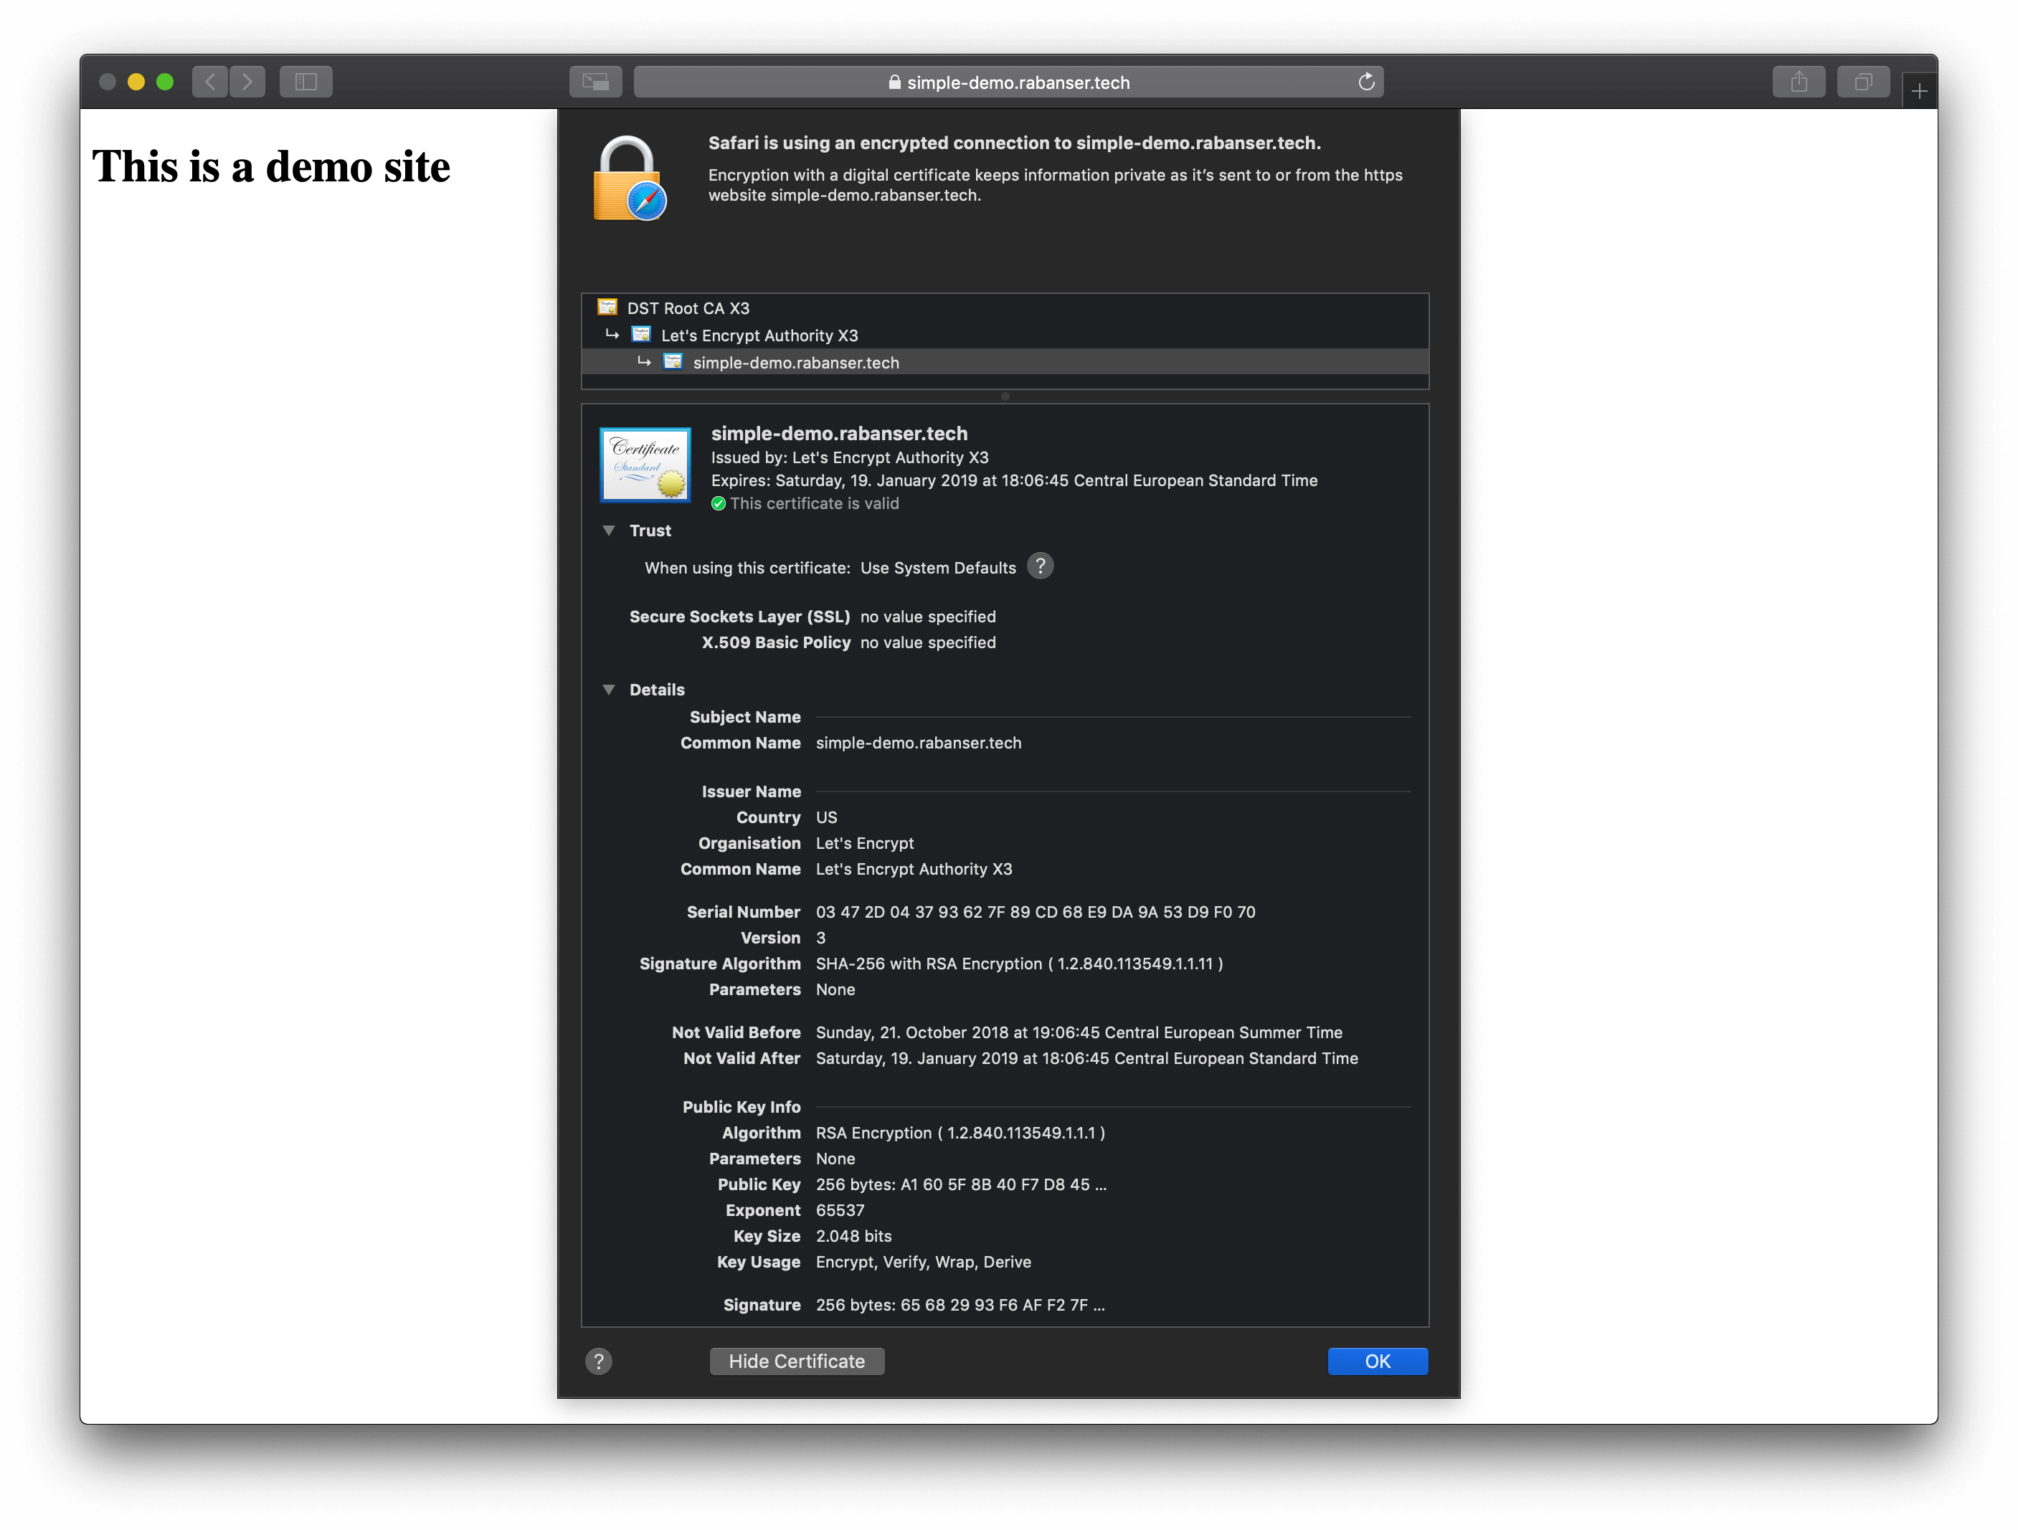2018x1530 pixels.
Task: Click the Let's Encrypt Authority X3 certificate icon
Action: pyautogui.click(x=641, y=335)
